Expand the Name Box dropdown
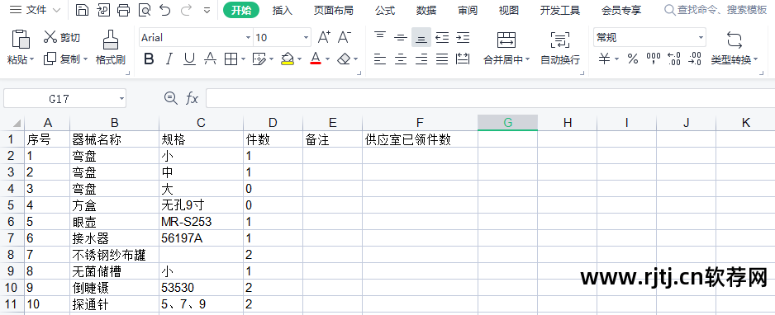 (121, 99)
